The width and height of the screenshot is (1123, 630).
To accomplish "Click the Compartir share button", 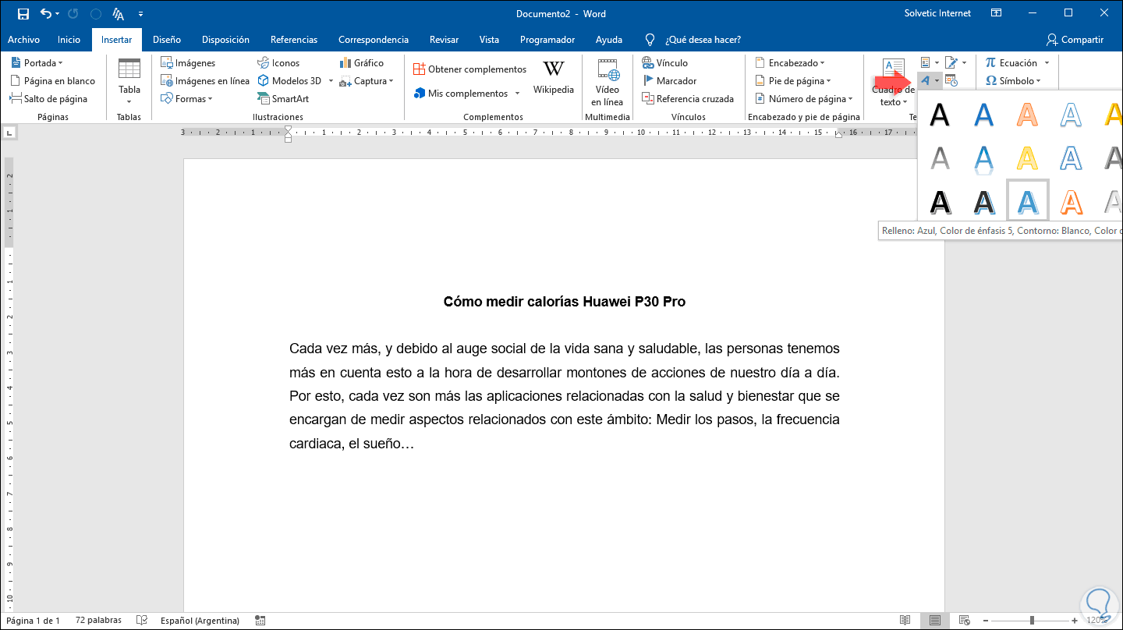I will click(1075, 40).
